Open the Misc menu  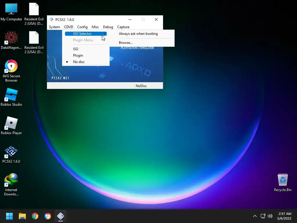click(95, 27)
